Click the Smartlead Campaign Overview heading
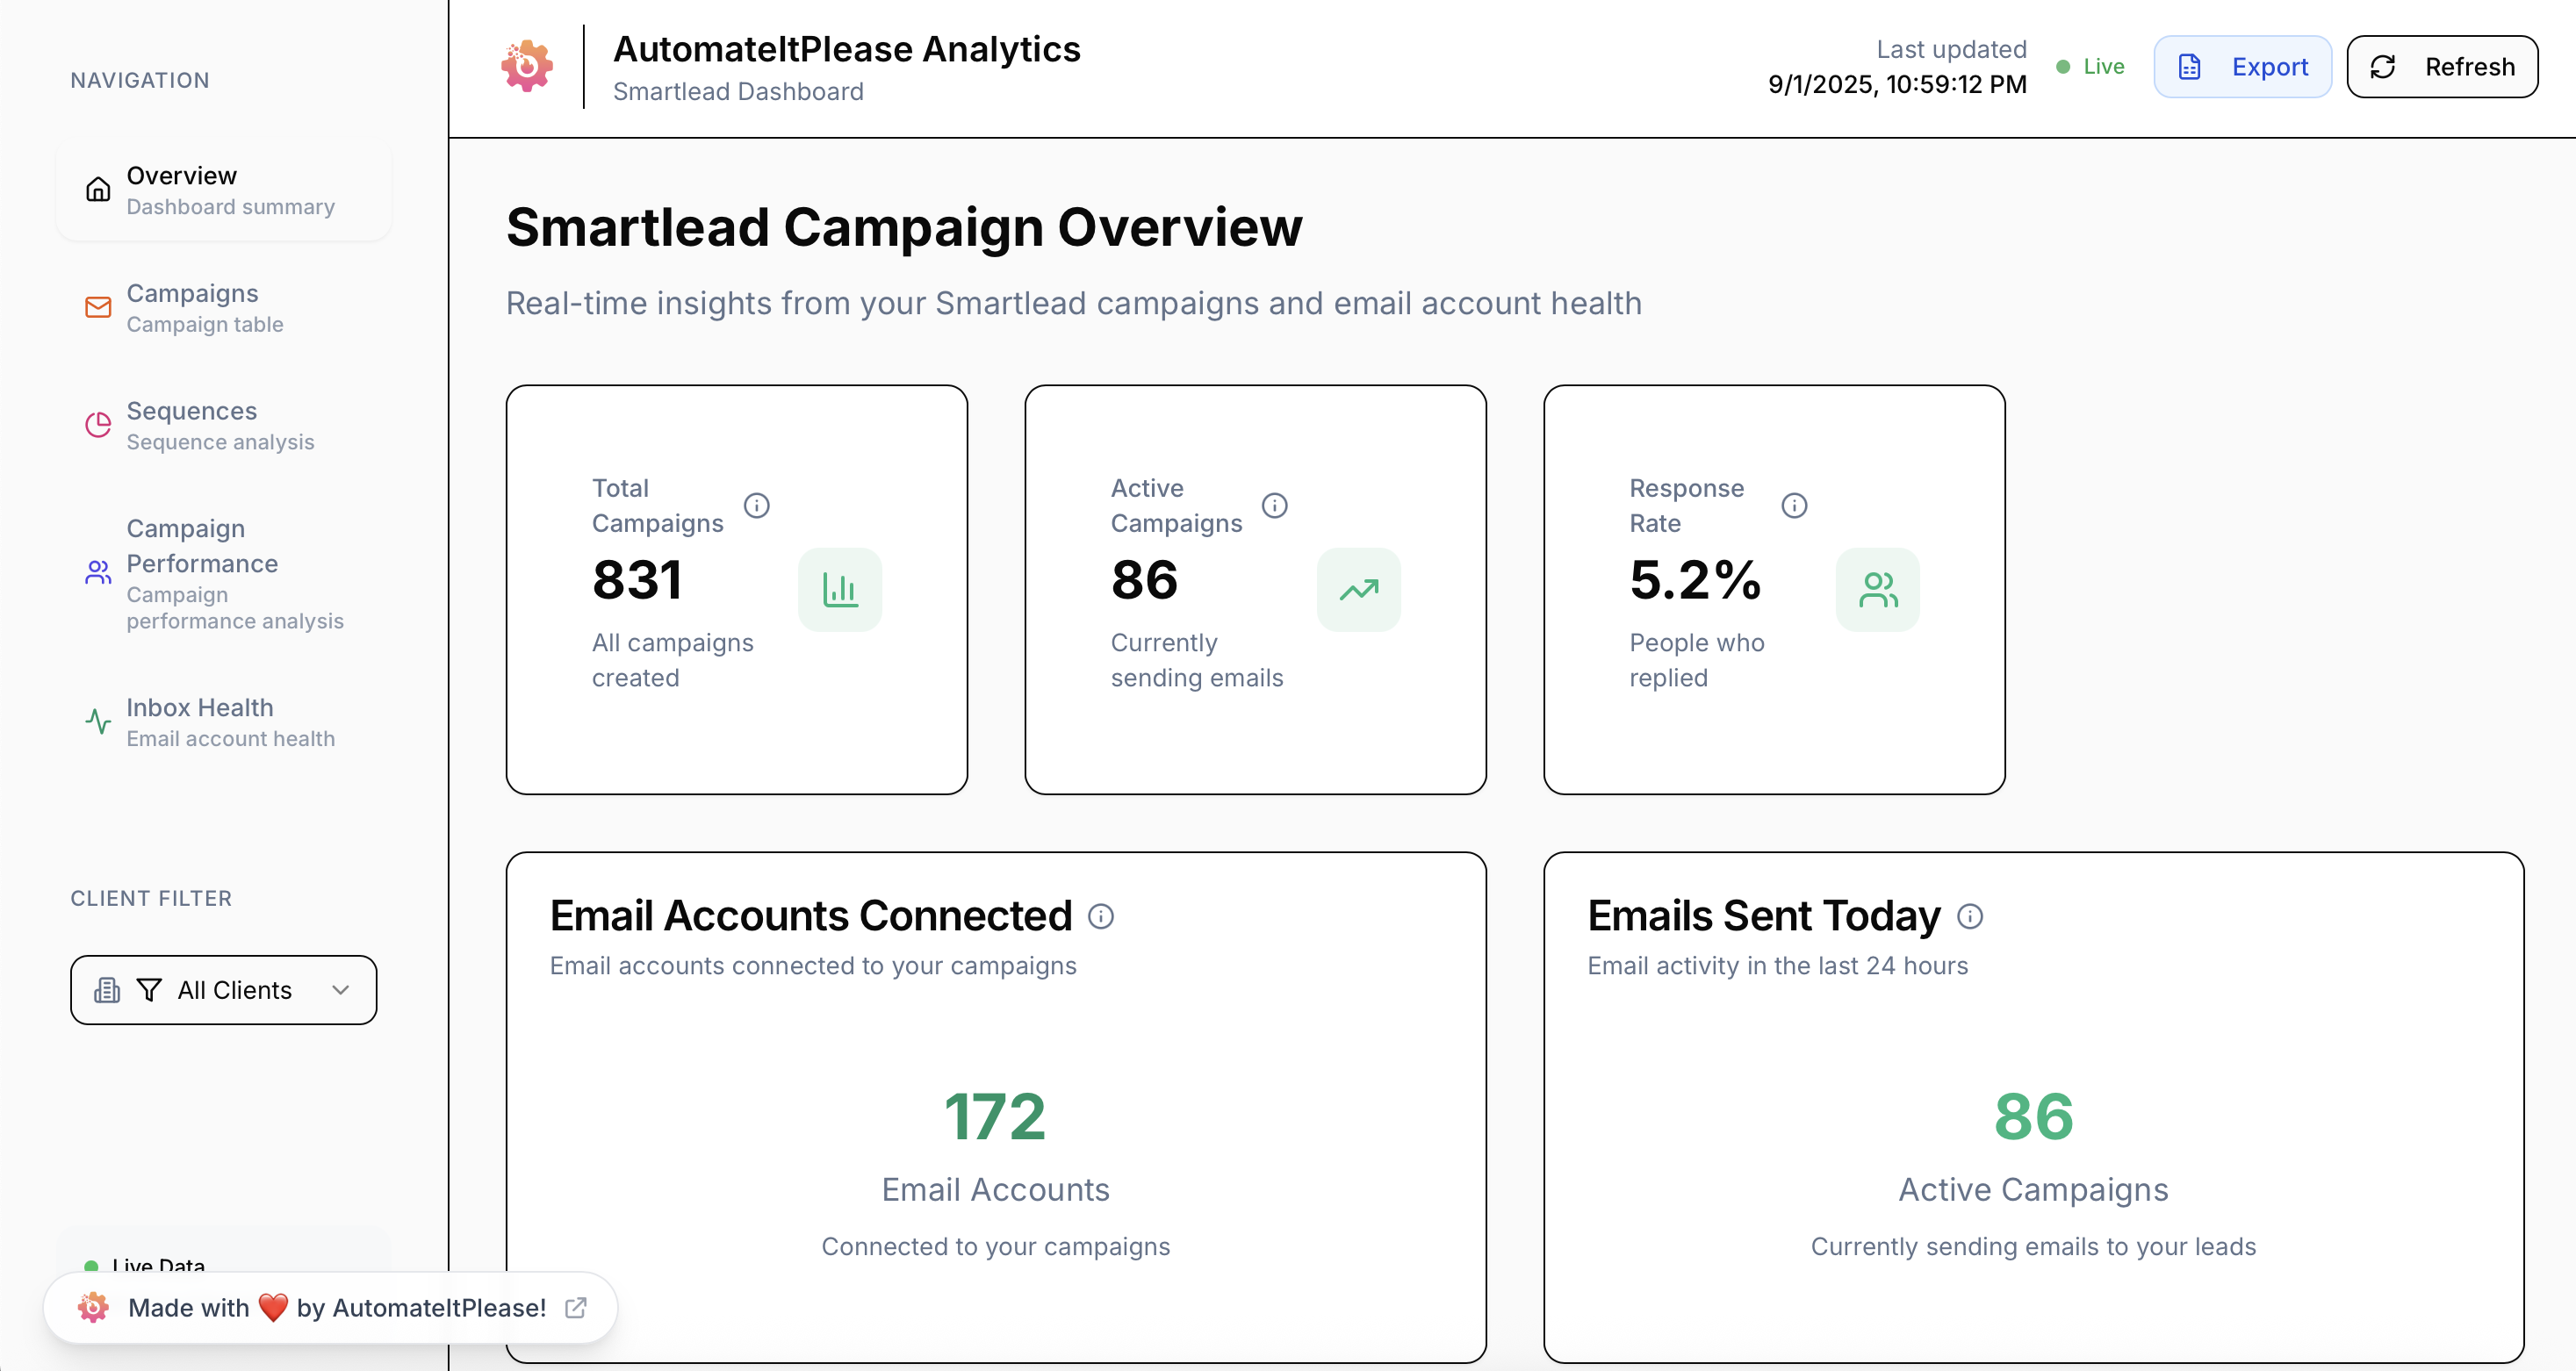Screen dimensions: 2576x1371 904,227
